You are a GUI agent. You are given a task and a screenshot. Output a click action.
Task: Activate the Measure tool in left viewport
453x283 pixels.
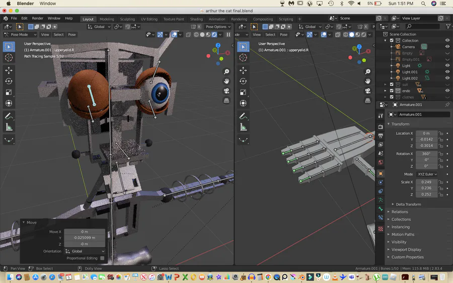click(9, 127)
